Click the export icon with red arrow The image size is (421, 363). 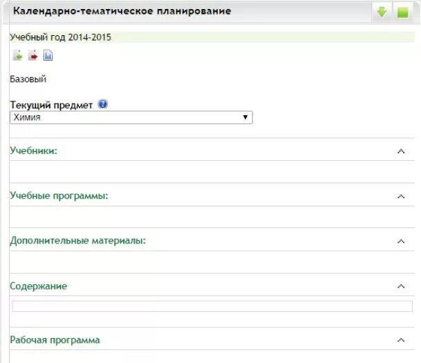(x=33, y=55)
